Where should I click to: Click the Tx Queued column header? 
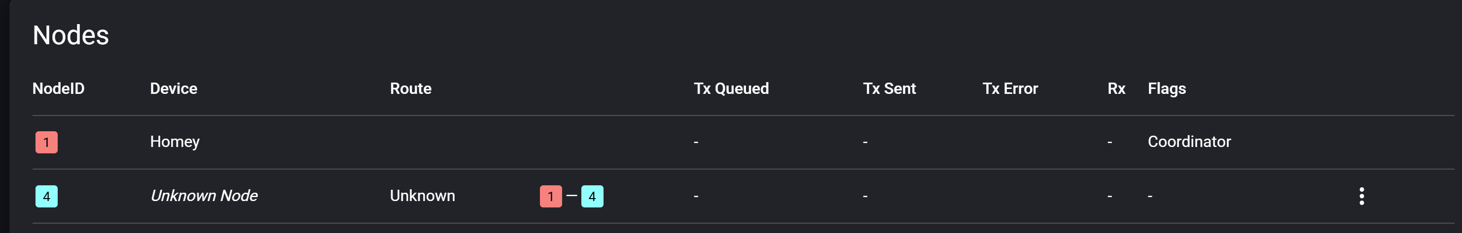pyautogui.click(x=731, y=89)
